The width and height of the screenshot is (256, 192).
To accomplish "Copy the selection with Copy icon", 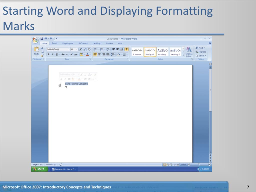I will tap(42, 52).
